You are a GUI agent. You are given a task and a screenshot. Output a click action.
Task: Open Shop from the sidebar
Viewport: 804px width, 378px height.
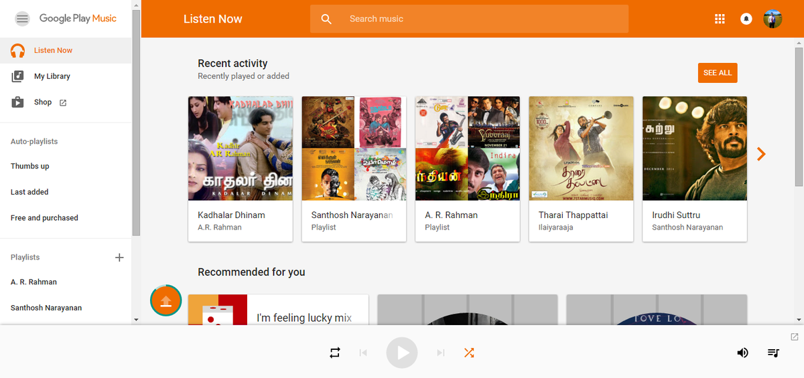pyautogui.click(x=66, y=102)
